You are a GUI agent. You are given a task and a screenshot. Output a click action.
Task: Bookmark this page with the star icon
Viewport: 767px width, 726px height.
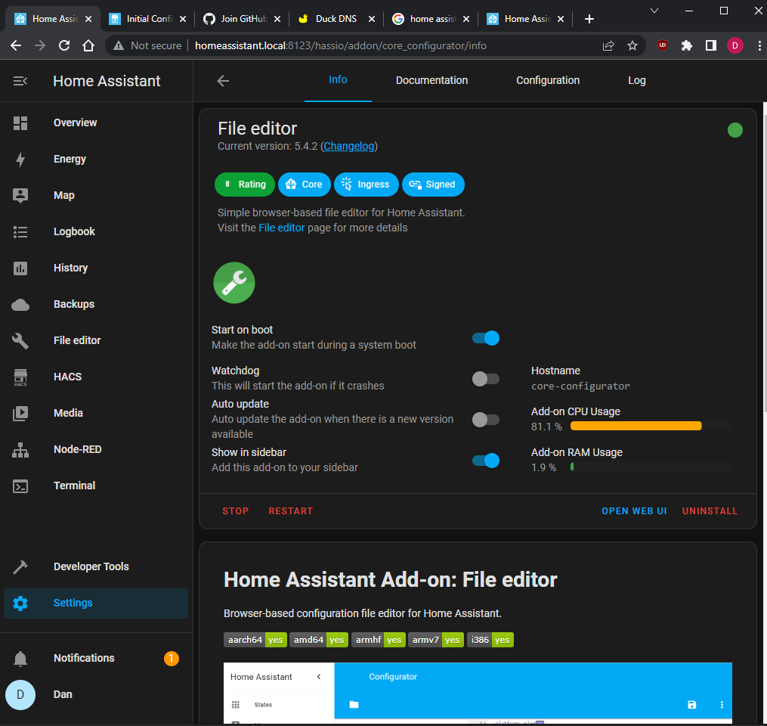(632, 45)
